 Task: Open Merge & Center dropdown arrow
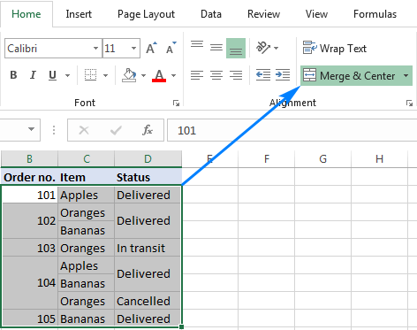[406, 76]
